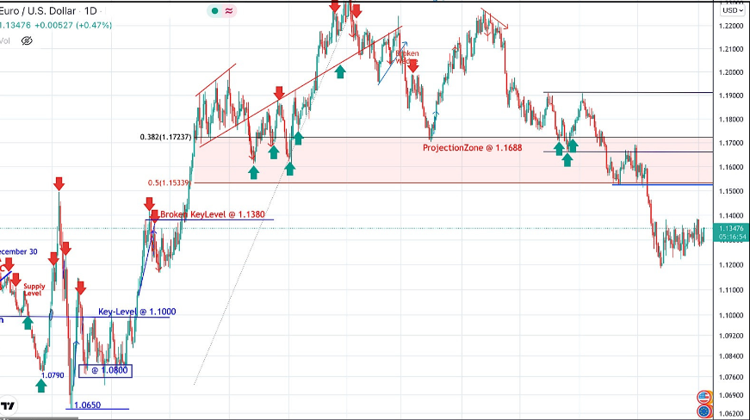Screen dimensions: 750x420
Task: Click the US flag event icon
Action: pyautogui.click(x=704, y=397)
